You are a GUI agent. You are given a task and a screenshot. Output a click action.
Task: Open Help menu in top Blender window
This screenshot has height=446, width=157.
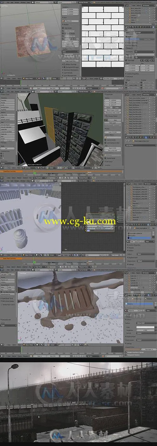coord(28,3)
